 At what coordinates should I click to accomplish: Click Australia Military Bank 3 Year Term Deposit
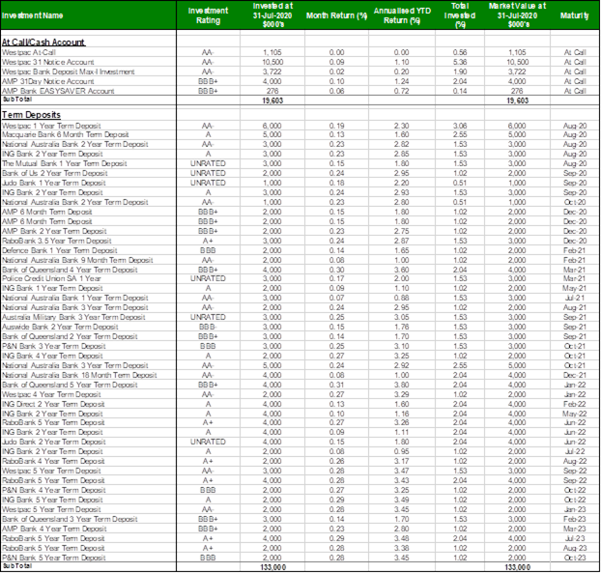tap(73, 317)
